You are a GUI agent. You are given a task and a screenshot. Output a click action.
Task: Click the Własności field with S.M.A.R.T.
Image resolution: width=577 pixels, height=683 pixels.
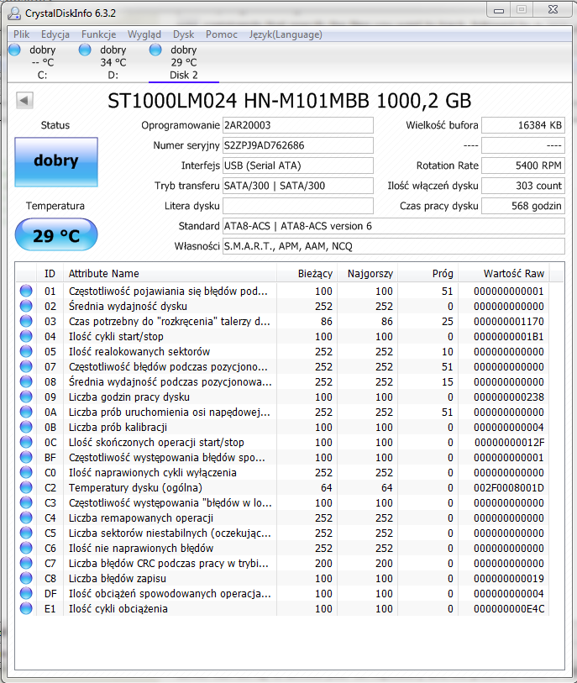[x=394, y=246]
